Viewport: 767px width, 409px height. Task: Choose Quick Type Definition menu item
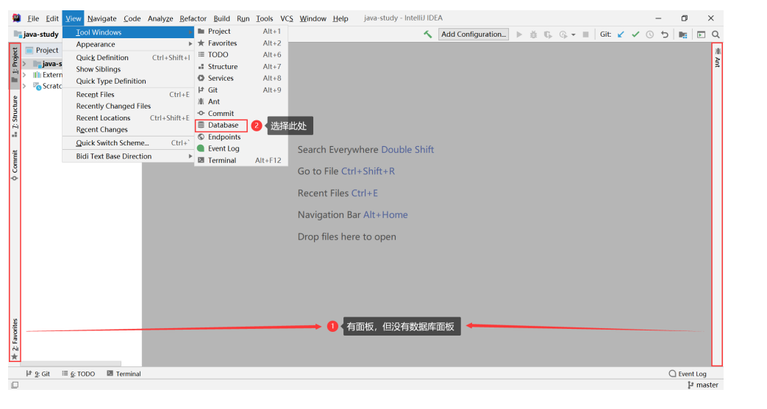[x=128, y=81]
